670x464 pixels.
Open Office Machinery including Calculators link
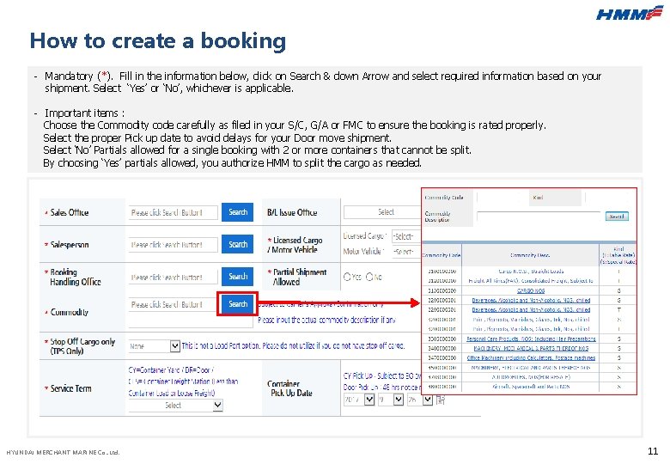(531, 357)
